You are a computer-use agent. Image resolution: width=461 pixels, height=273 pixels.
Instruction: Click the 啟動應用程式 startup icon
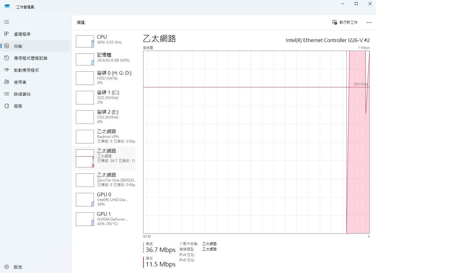tap(7, 70)
